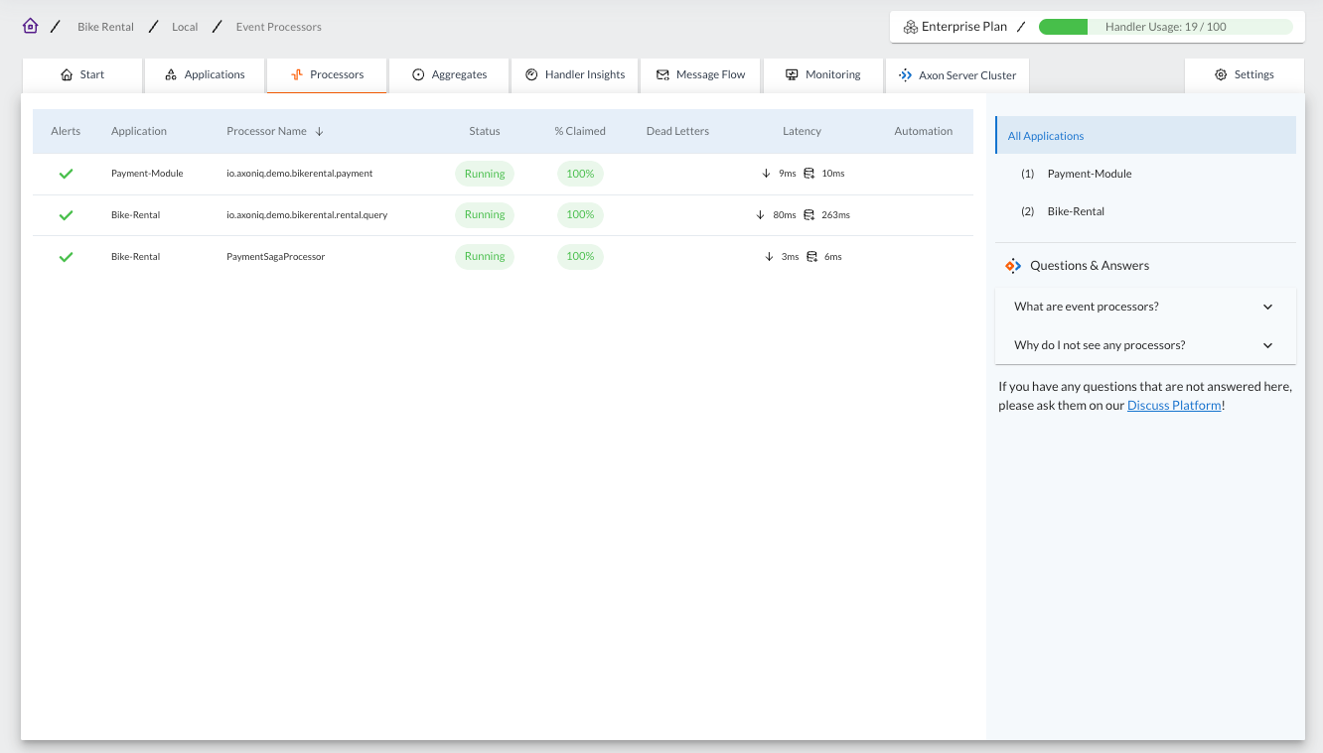1323x753 pixels.
Task: Select the Processors tab
Action: [x=327, y=74]
